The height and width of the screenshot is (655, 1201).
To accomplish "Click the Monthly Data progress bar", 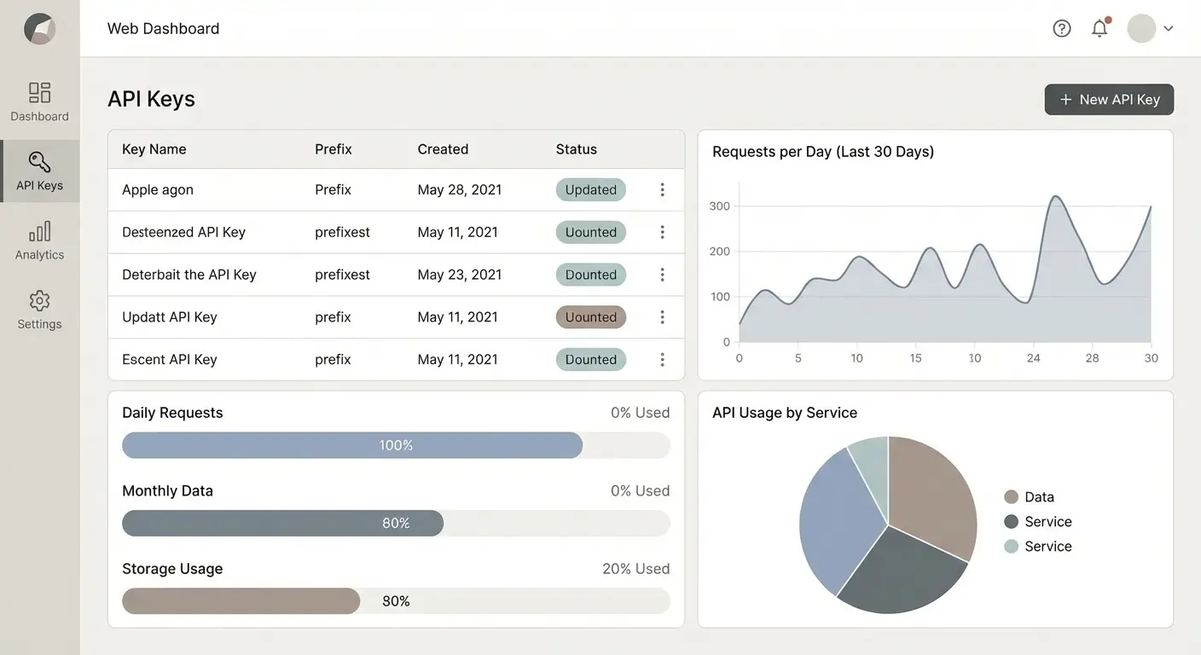I will point(396,524).
